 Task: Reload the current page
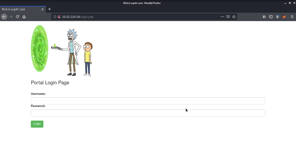tap(17, 17)
